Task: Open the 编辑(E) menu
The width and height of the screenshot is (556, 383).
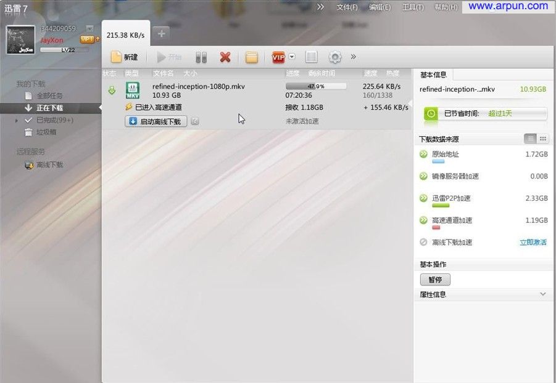Action: click(x=380, y=7)
